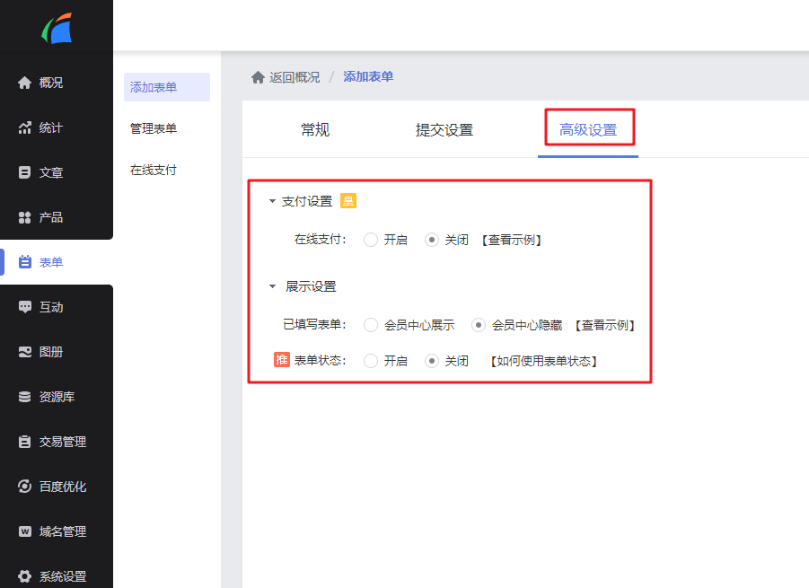
Task: Open 互动 via its chat bubble icon
Action: click(x=25, y=307)
